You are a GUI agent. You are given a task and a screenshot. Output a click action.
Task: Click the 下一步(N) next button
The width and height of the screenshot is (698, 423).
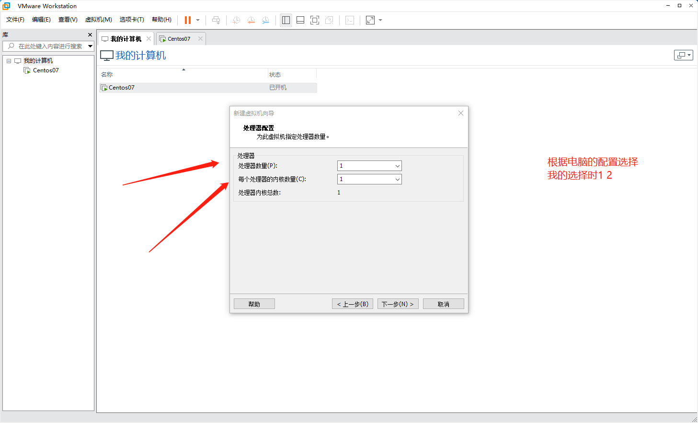coord(398,304)
